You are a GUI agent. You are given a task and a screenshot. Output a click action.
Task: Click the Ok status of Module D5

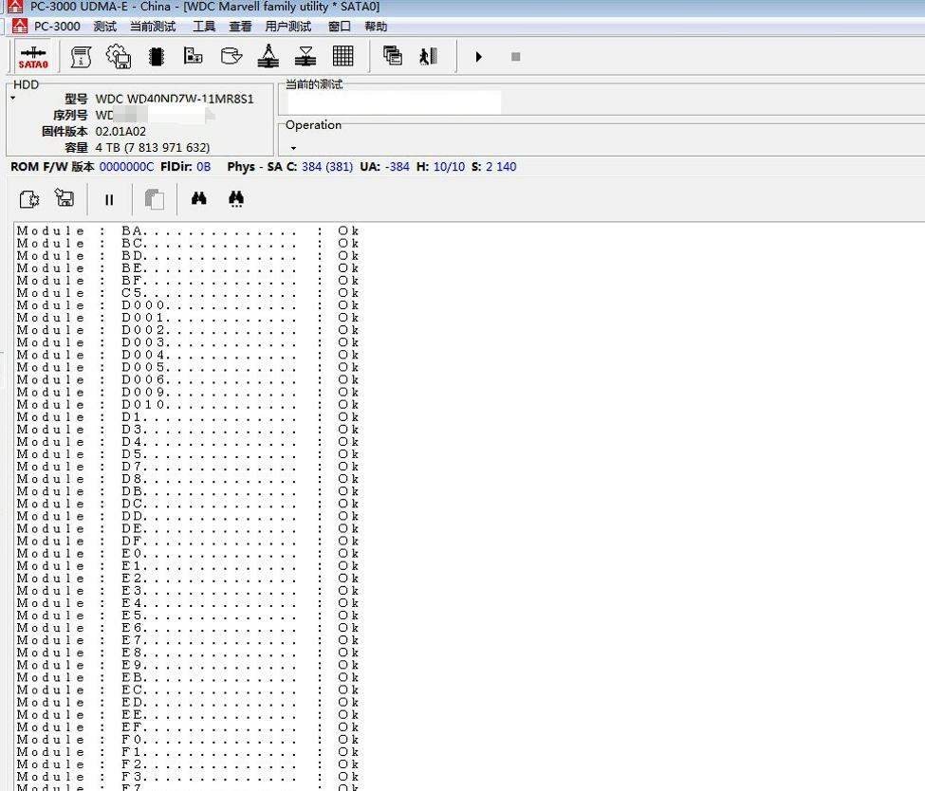[348, 454]
